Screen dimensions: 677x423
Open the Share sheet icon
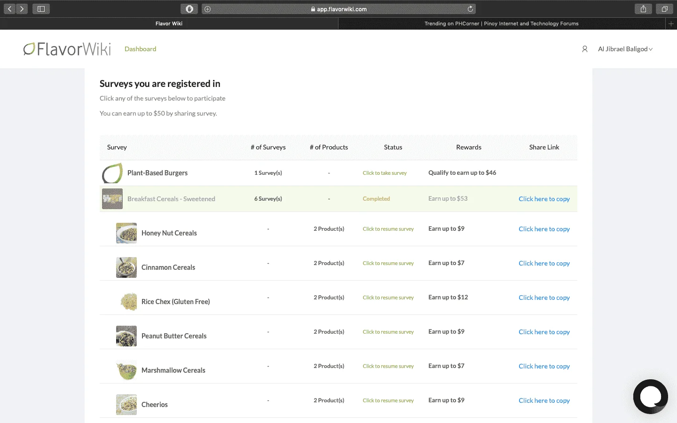[x=643, y=9]
